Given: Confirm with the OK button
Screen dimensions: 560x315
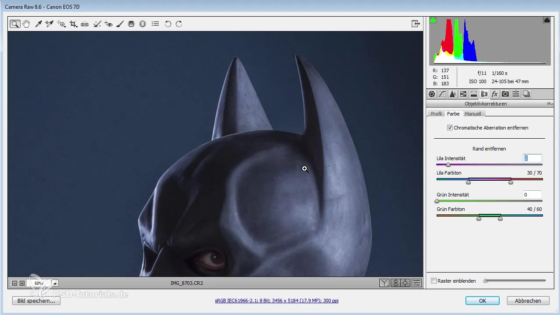Looking at the screenshot, I should [483, 301].
